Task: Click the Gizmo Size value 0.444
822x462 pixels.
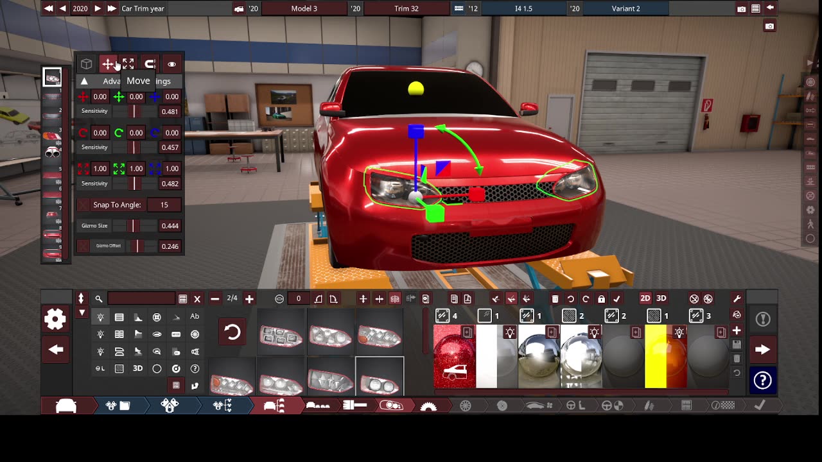Action: [x=170, y=226]
